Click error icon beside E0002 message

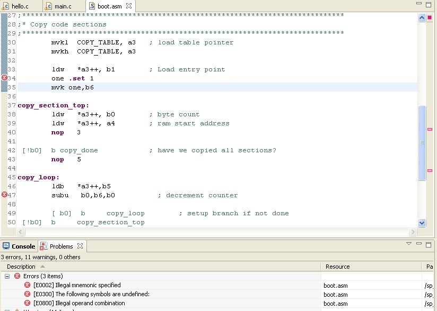(27, 285)
